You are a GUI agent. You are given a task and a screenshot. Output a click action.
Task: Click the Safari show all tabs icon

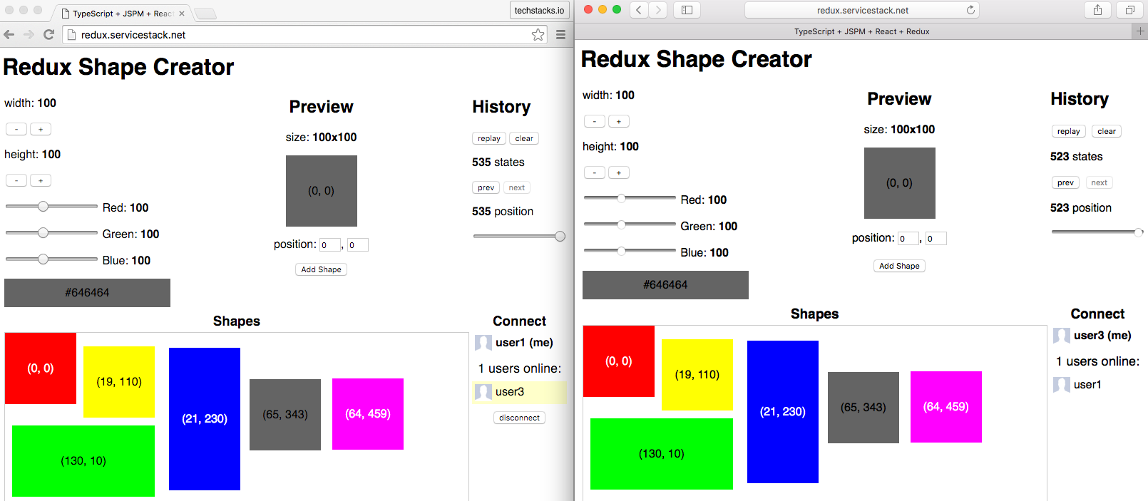[x=1129, y=10]
